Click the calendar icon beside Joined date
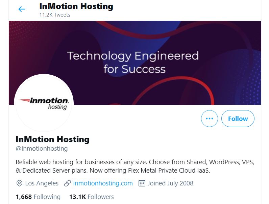This screenshot has width=269, height=204. [x=142, y=183]
